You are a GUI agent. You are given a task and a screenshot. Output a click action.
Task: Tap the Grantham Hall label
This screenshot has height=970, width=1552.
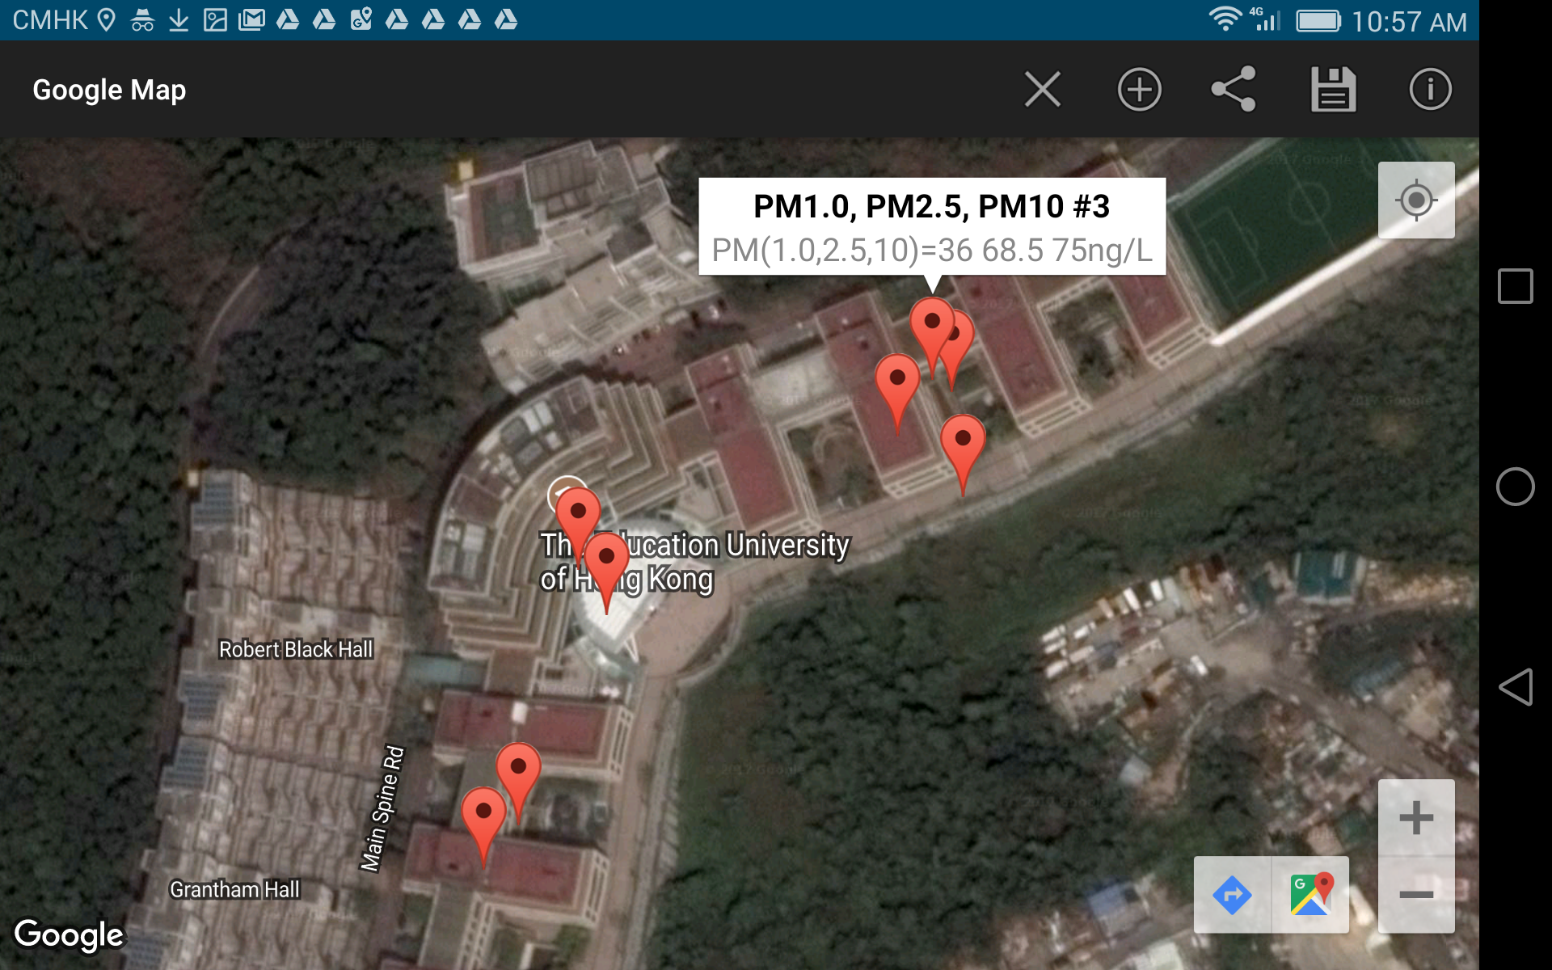234,889
